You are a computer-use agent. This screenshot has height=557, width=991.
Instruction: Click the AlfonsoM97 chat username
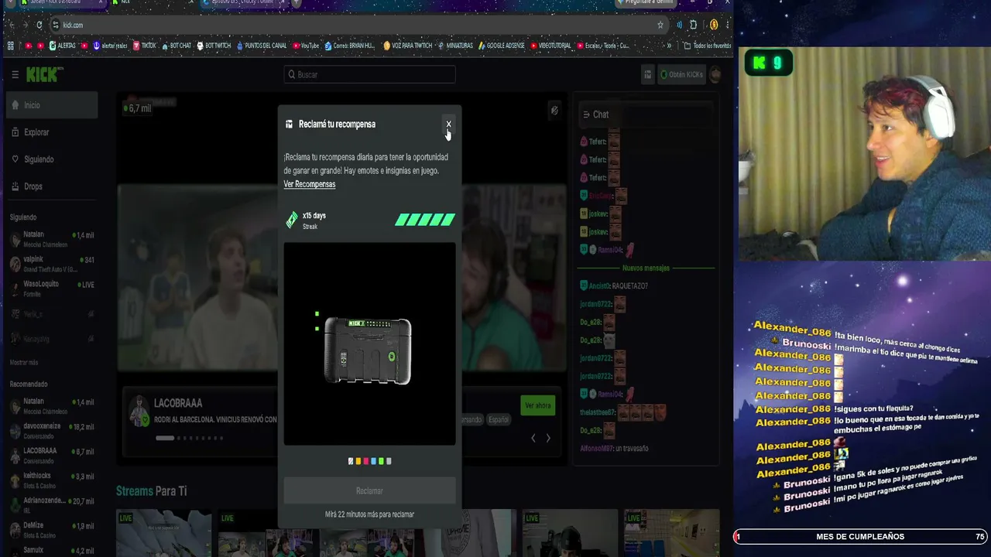pyautogui.click(x=596, y=449)
